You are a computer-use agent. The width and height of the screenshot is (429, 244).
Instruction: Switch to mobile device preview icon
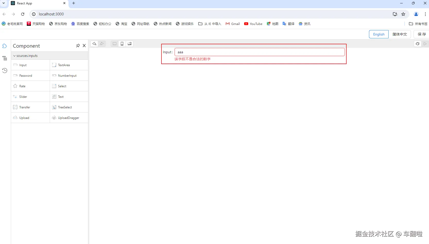pos(122,44)
